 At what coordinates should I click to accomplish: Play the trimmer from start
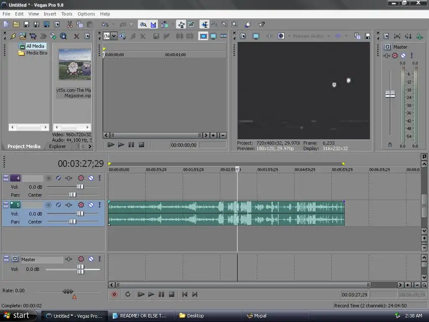[x=111, y=145]
